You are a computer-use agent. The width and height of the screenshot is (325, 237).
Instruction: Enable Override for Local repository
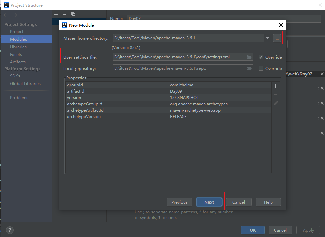[x=261, y=69]
